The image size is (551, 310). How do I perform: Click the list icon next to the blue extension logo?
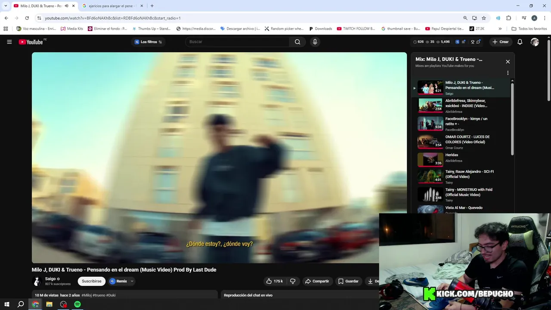click(x=464, y=42)
